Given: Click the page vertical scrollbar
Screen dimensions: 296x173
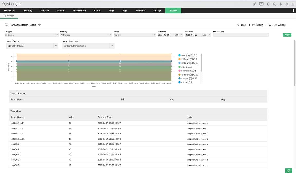Looking at the screenshot, I should pos(295,63).
